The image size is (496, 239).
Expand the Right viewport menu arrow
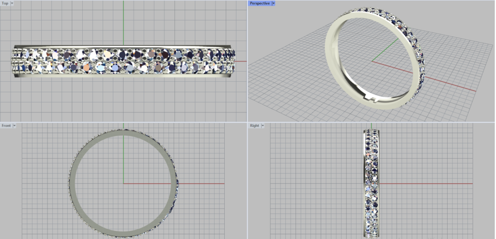[263, 126]
